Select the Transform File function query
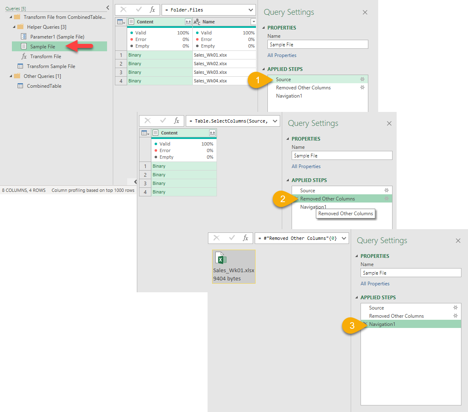468x412 pixels. click(46, 57)
